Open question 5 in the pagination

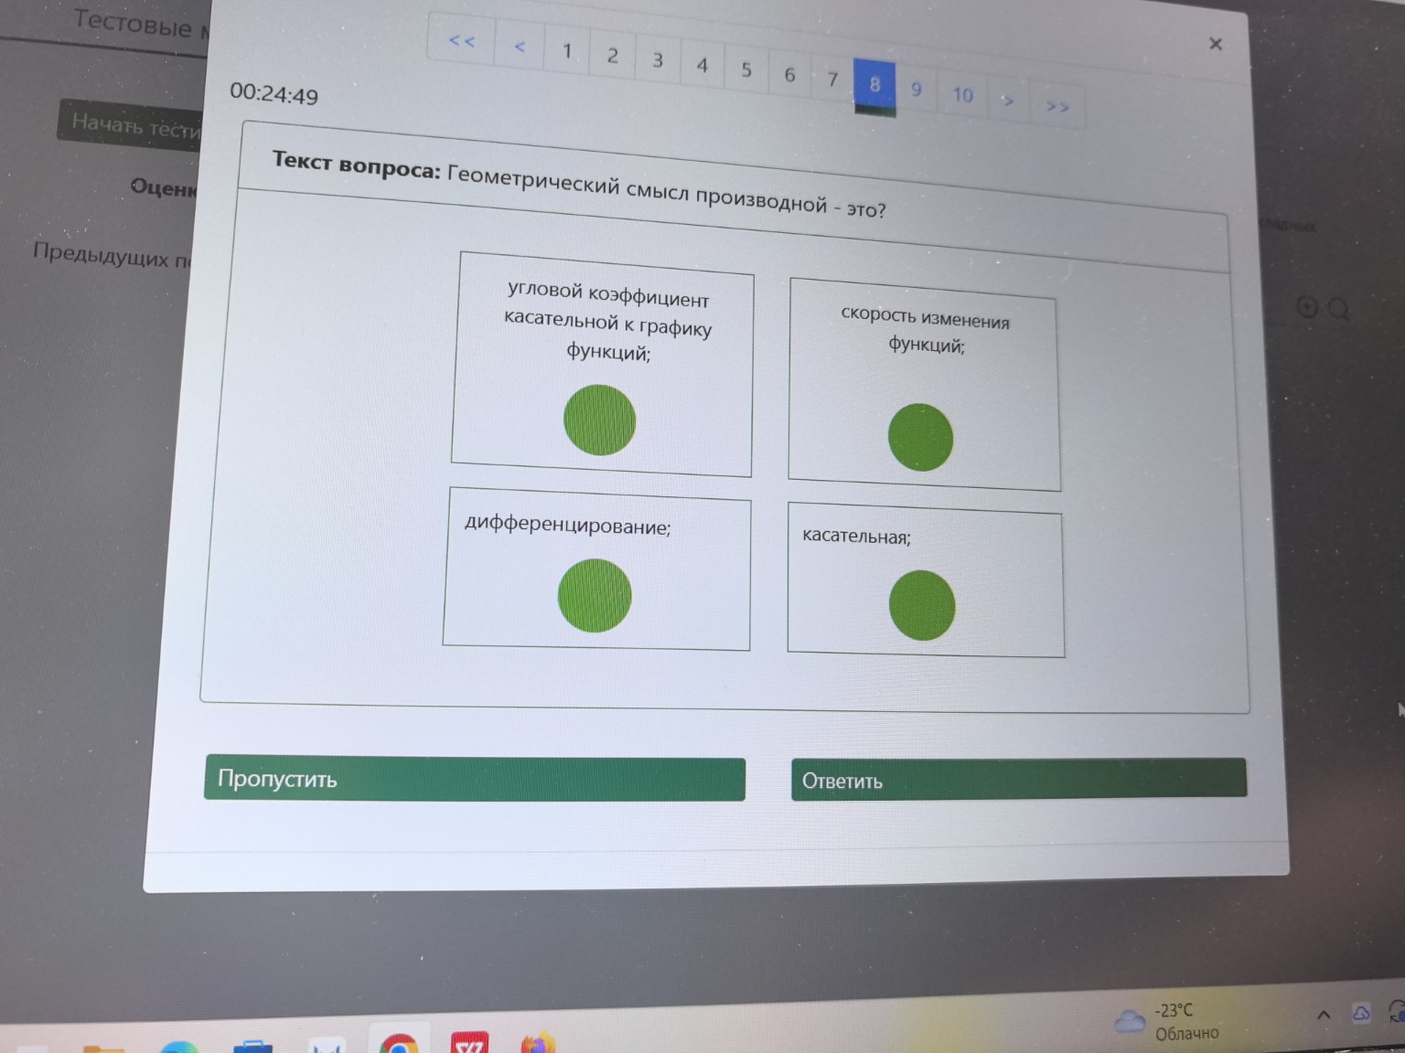pos(746,70)
